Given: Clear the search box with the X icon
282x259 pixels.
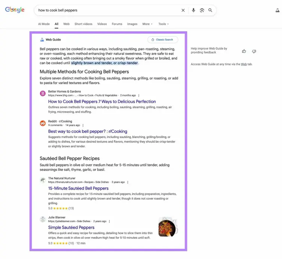Looking at the screenshot, I should [183, 10].
